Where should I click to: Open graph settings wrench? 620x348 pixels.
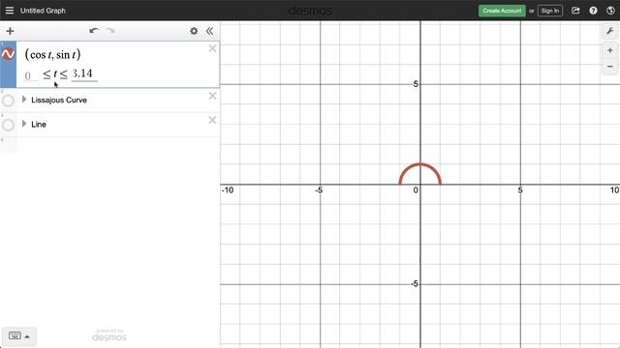pyautogui.click(x=610, y=31)
